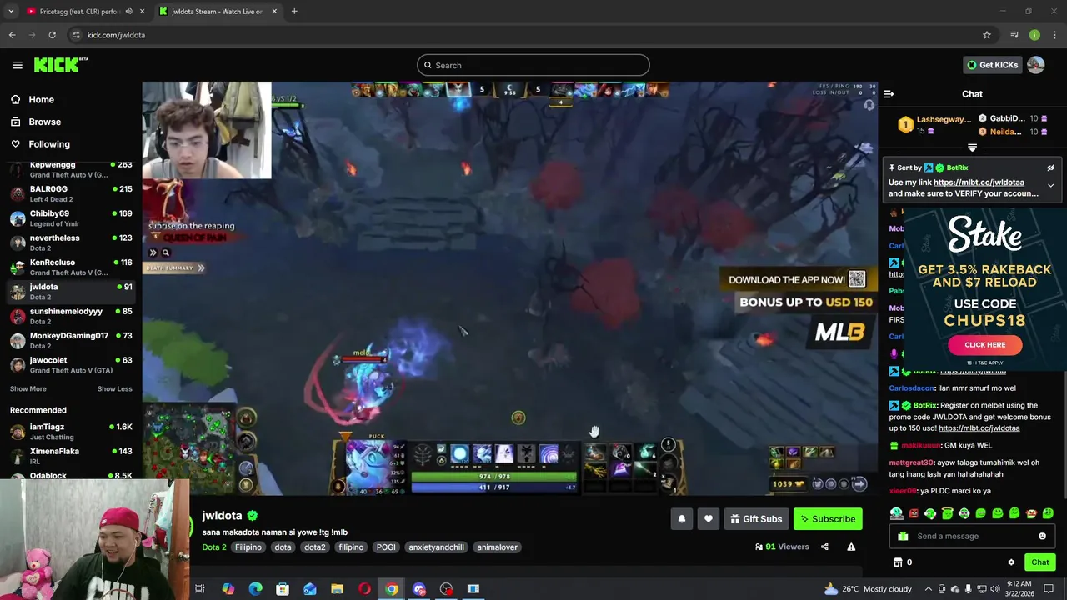Bookmark this page star icon
The height and width of the screenshot is (600, 1067).
coord(987,35)
